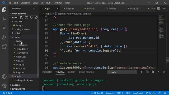Switch to the Output panel tab
Screen dimensions: 169x95
(72, 72)
